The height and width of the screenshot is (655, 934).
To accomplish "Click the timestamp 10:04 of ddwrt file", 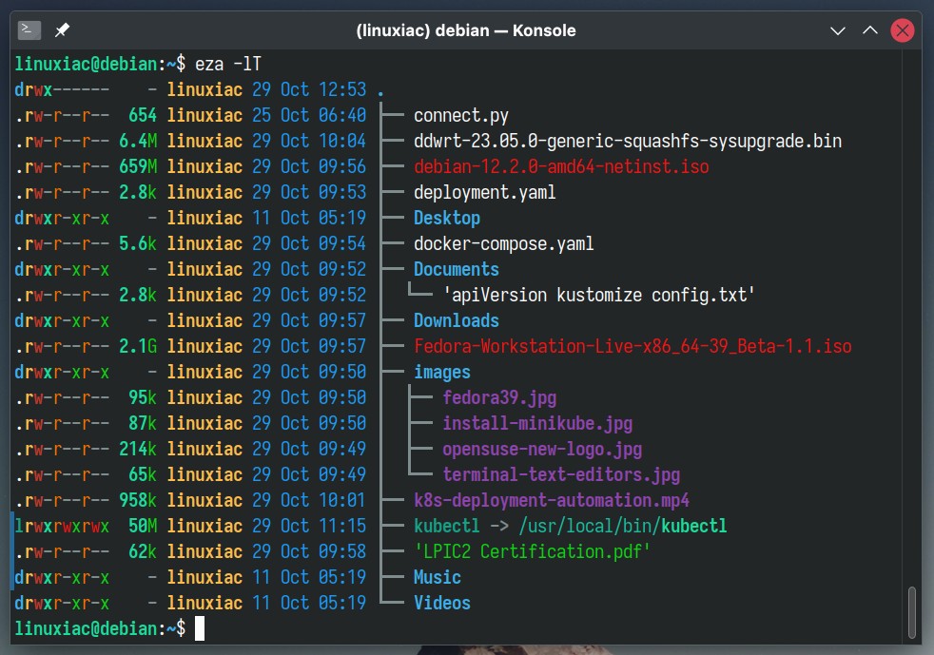I will (342, 141).
